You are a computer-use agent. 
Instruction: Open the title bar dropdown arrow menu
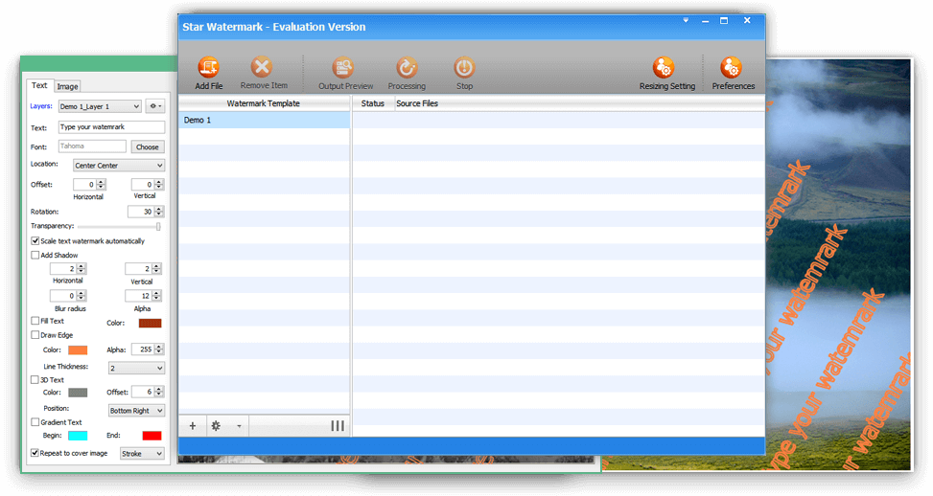point(686,21)
